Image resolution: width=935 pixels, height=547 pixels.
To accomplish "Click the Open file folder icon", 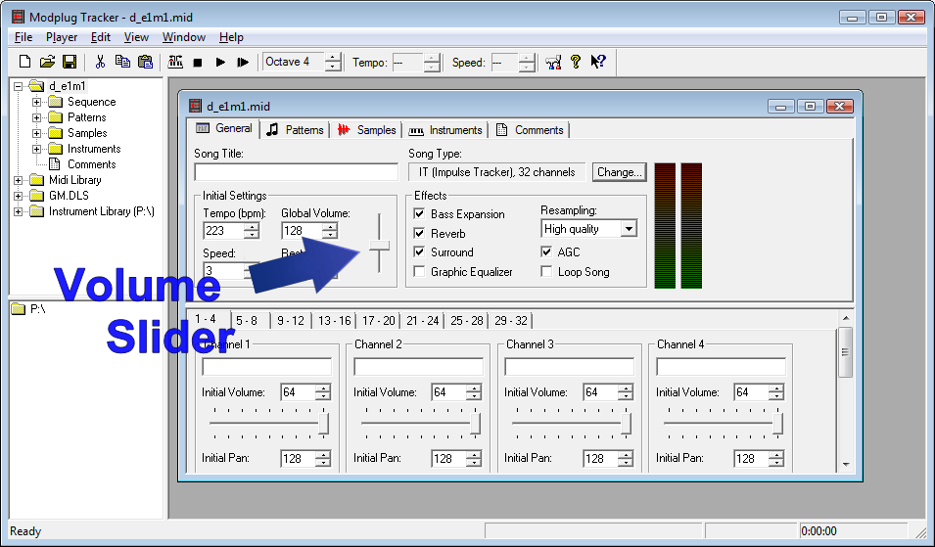I will pyautogui.click(x=47, y=62).
